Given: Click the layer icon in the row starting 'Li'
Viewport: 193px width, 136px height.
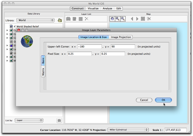Looking at the screenshot, I should (11, 53).
